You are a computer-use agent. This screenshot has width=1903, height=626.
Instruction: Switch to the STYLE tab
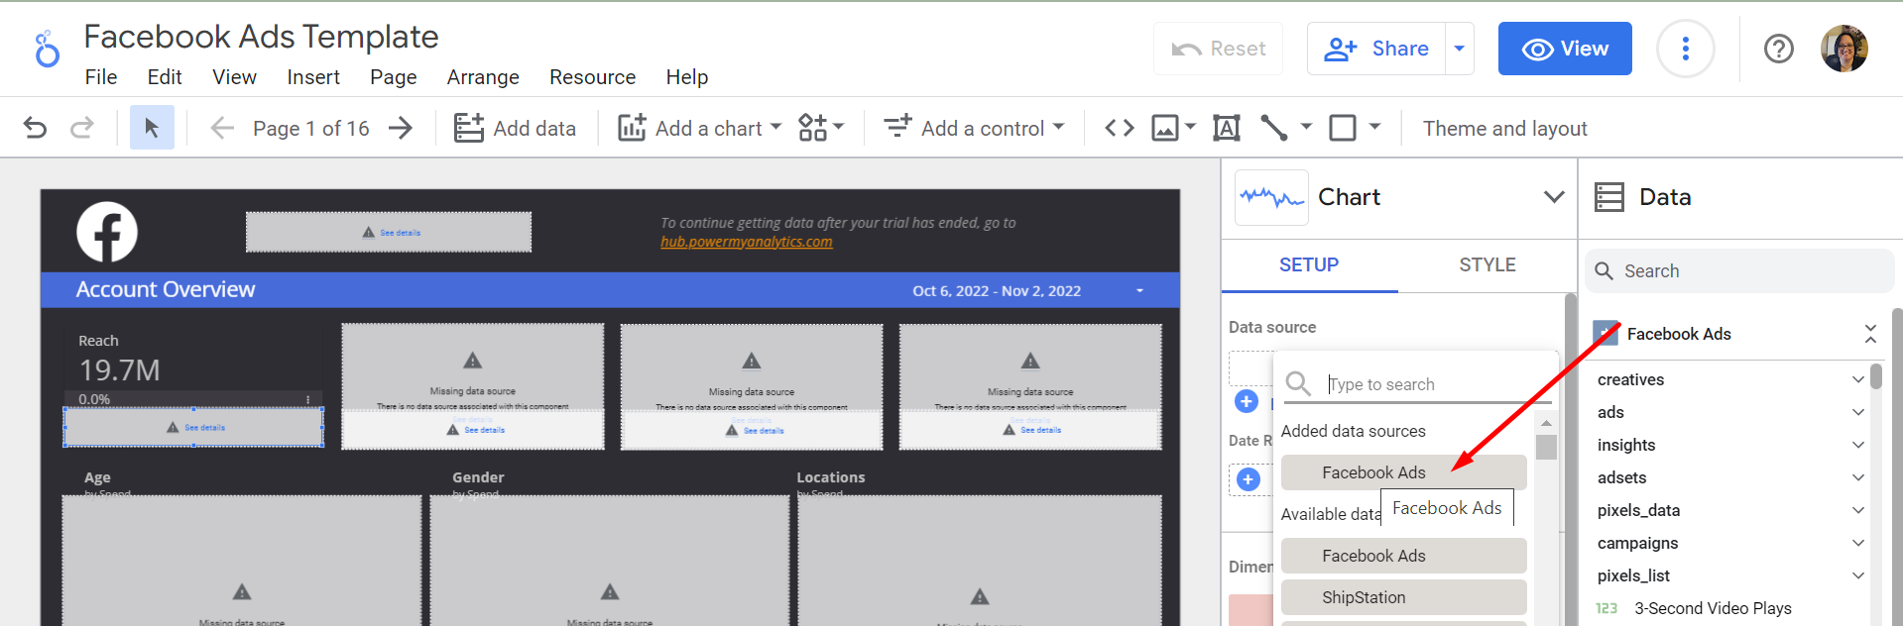[1487, 264]
